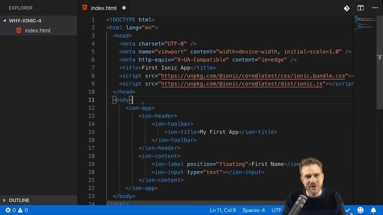Click the minimap code preview
The image size is (383, 215).
click(365, 23)
